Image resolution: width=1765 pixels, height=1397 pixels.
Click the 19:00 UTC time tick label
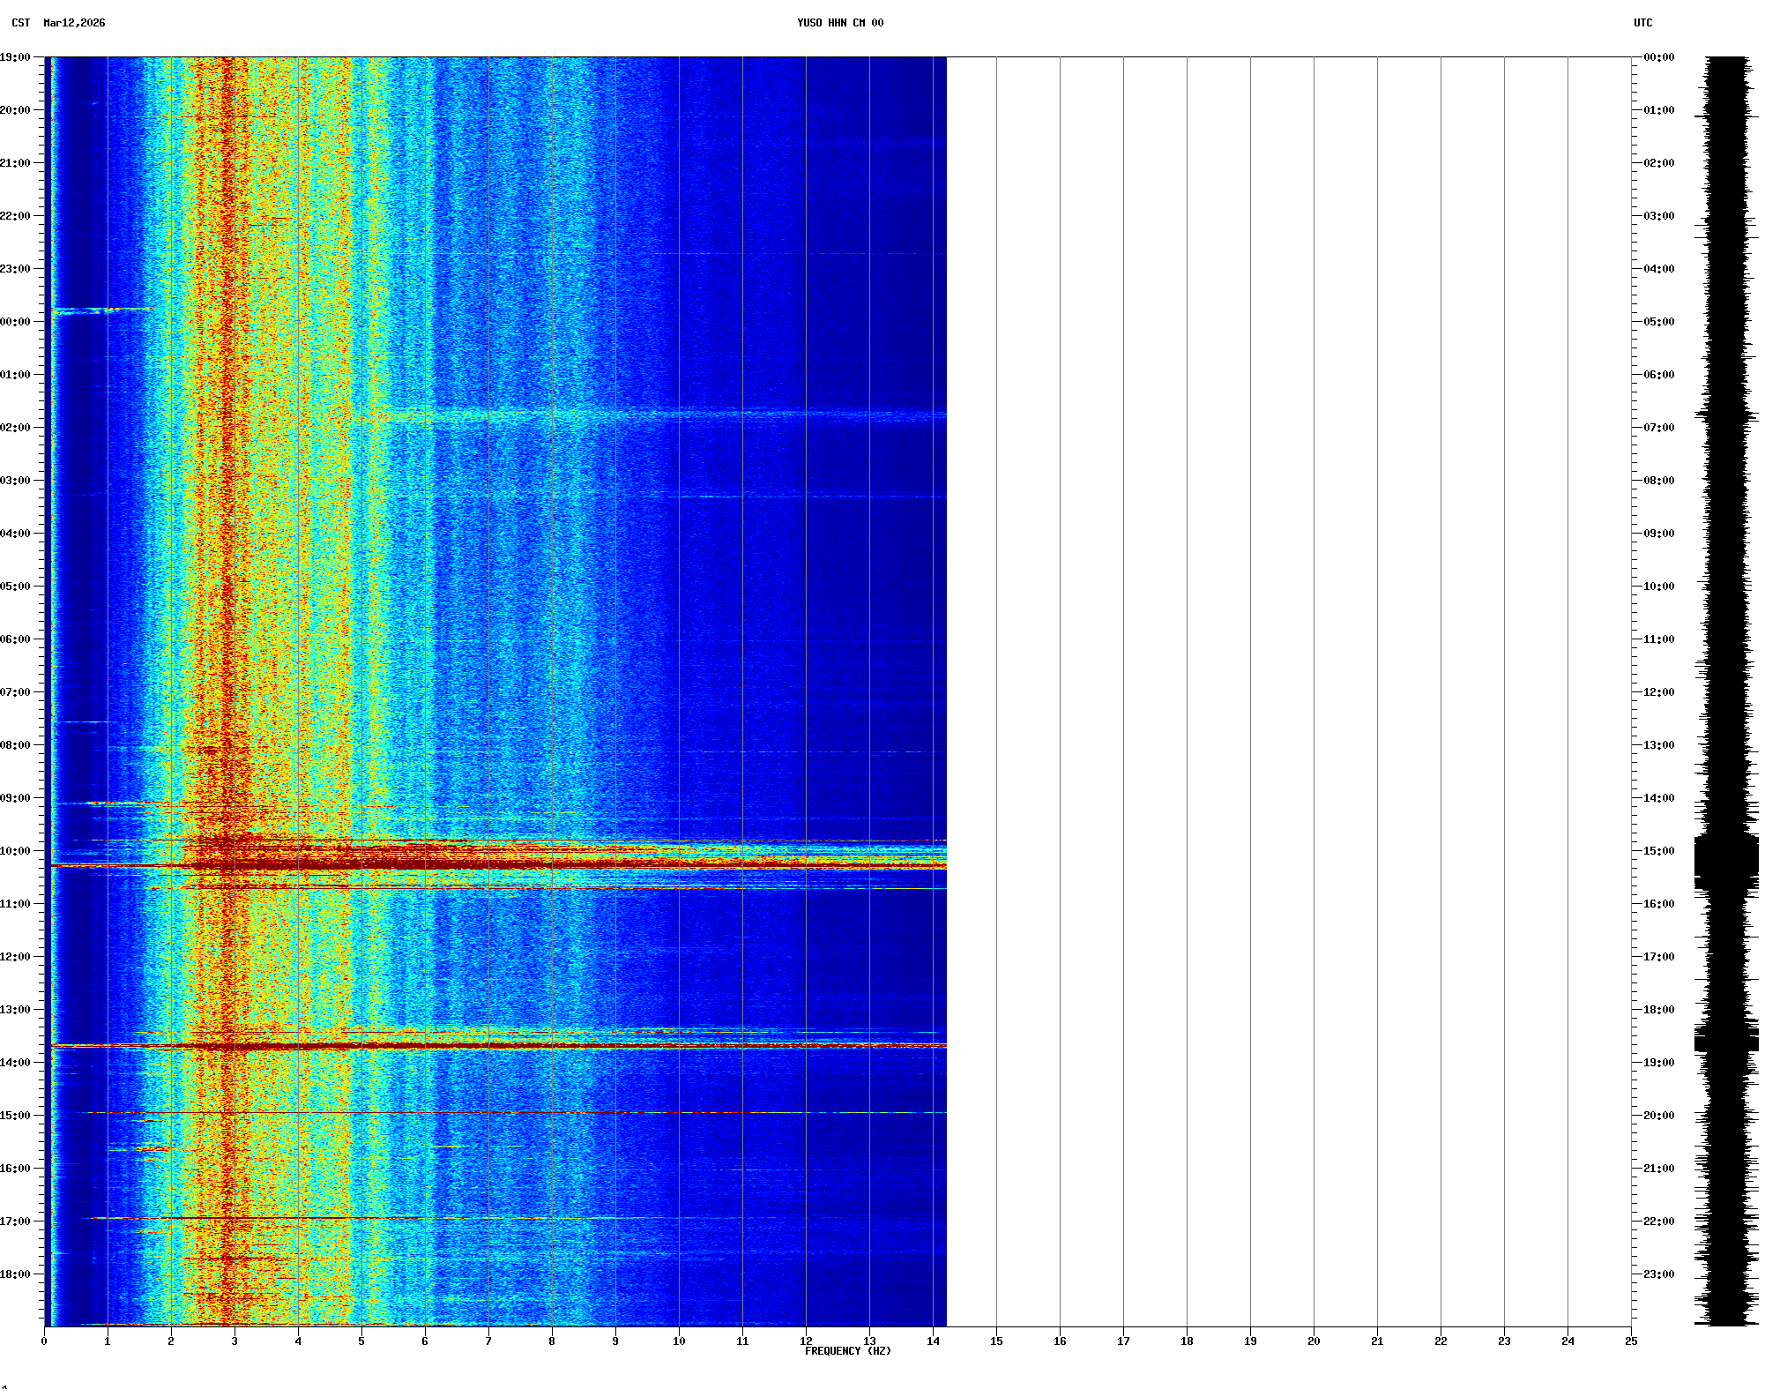(1658, 1063)
